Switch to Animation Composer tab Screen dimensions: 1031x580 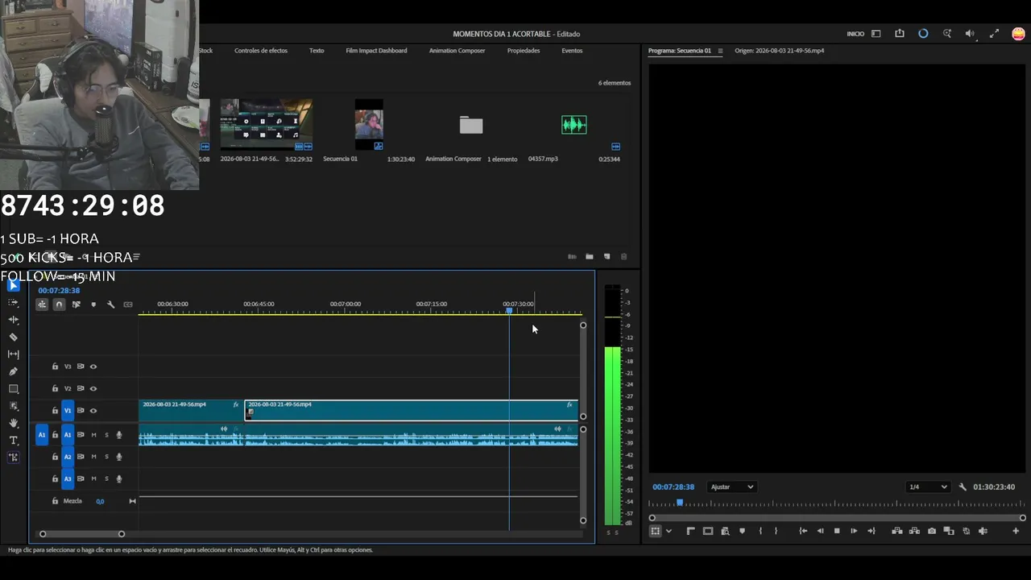[457, 51]
